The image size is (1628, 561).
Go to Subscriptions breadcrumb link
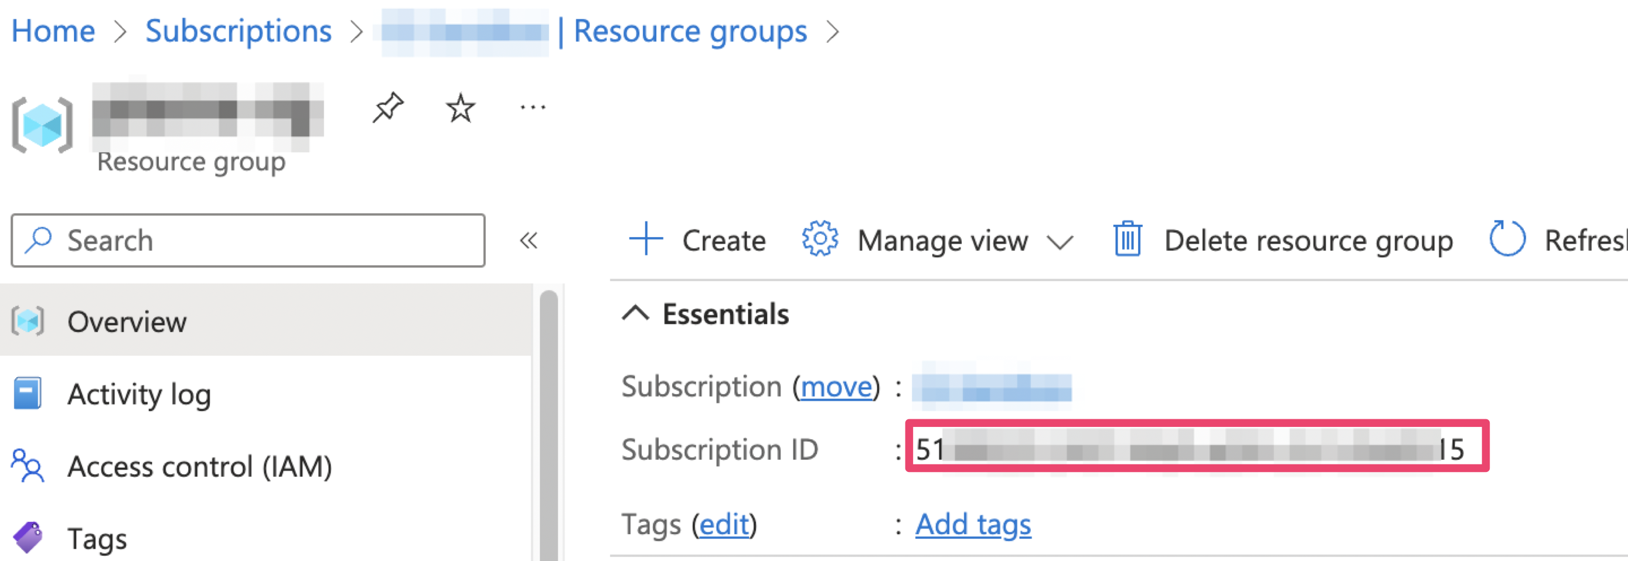pyautogui.click(x=239, y=30)
